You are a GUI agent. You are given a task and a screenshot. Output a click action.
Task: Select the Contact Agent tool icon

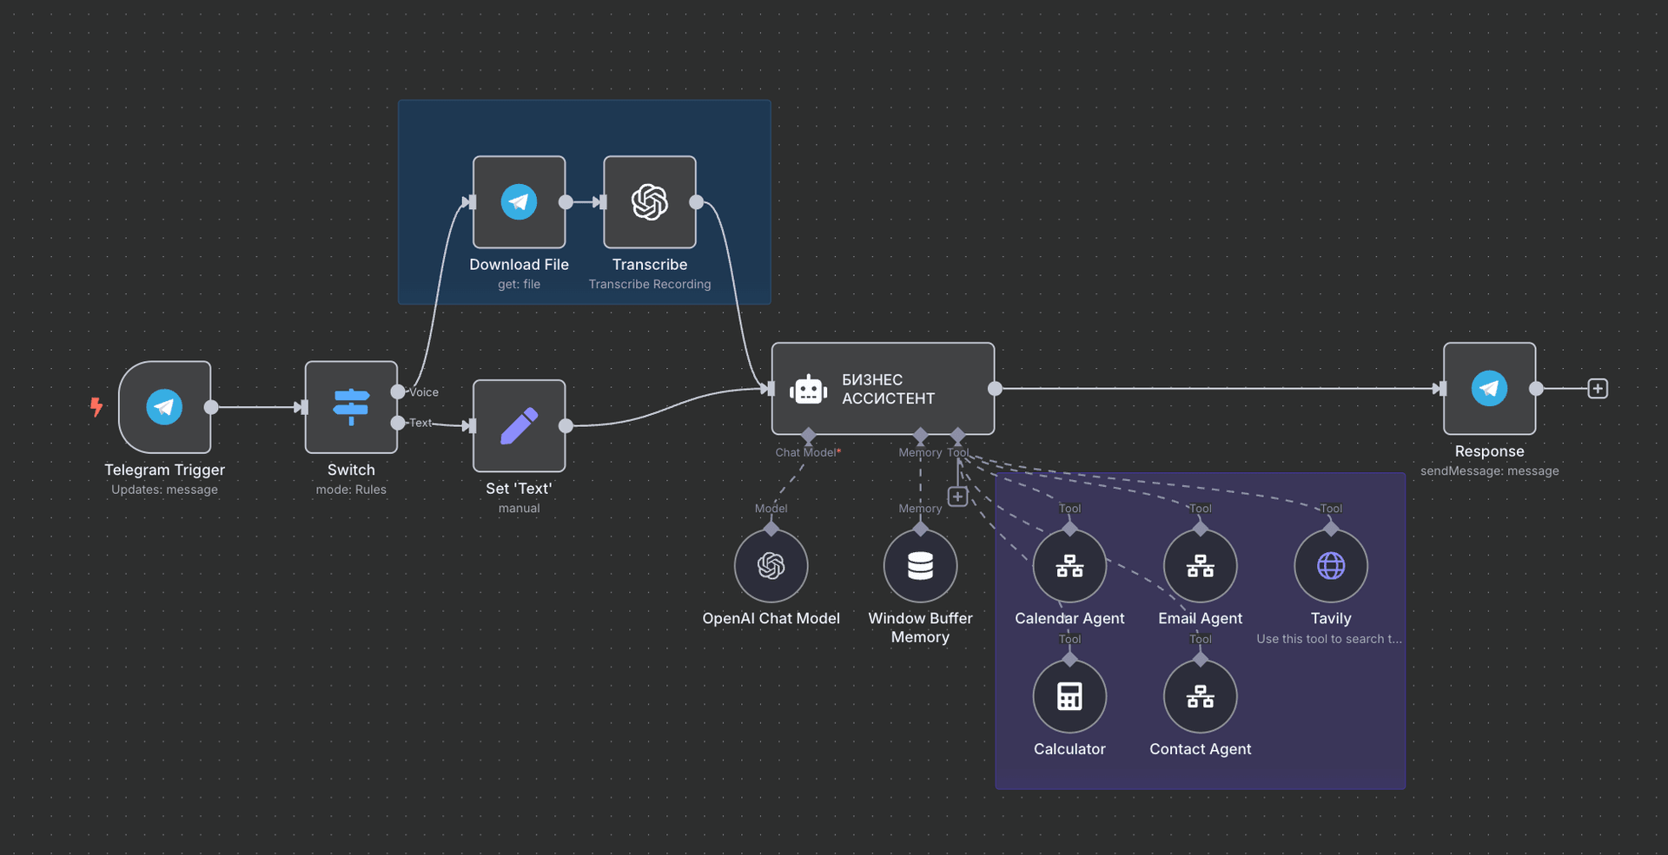pos(1199,695)
